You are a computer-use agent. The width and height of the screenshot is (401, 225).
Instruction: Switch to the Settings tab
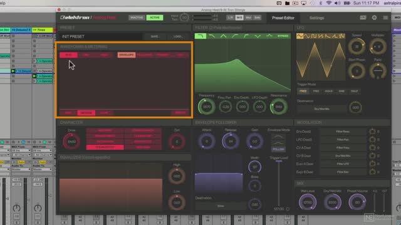[316, 18]
